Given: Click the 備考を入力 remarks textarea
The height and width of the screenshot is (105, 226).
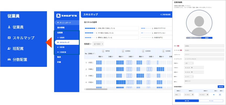Looking at the screenshot, I should point(204,82).
